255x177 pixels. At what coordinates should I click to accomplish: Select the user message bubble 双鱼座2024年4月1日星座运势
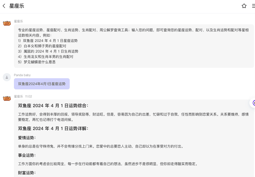(x=42, y=84)
